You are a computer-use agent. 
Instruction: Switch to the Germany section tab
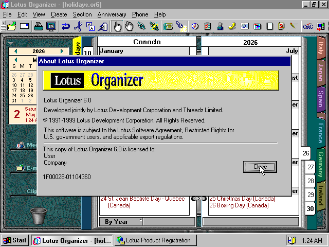(x=321, y=165)
